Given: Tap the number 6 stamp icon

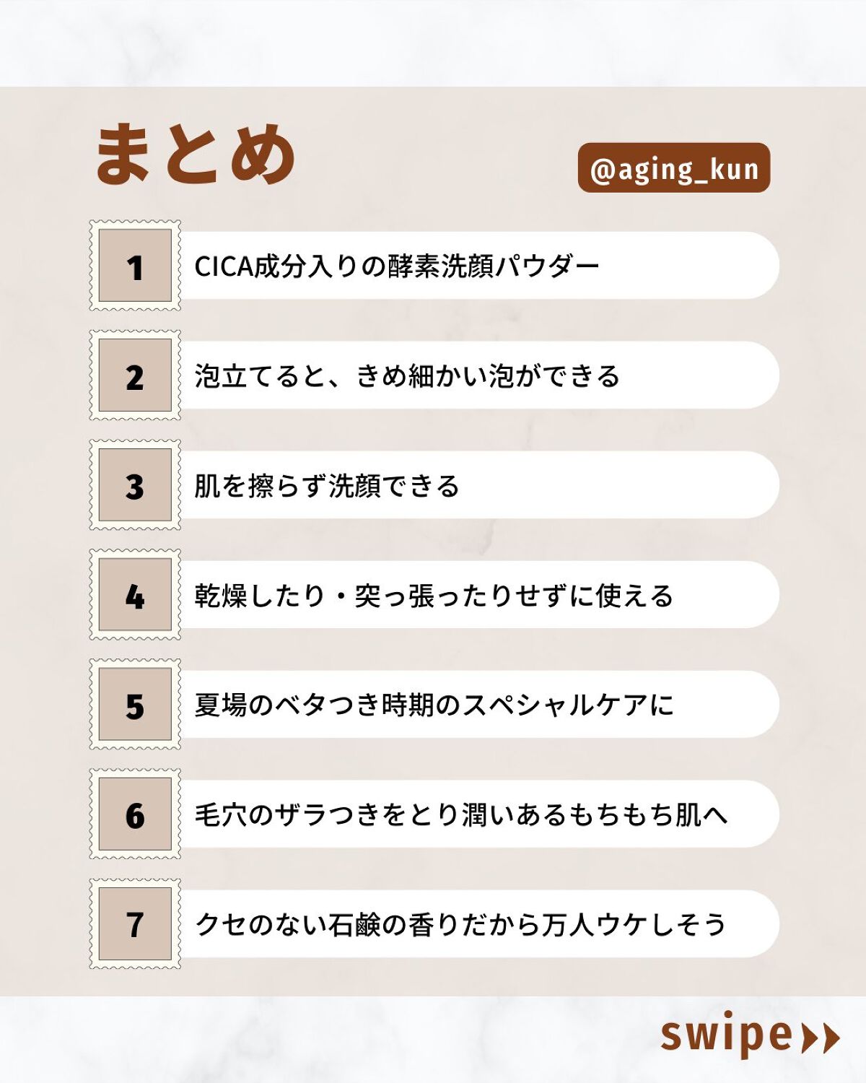Looking at the screenshot, I should pos(135,814).
